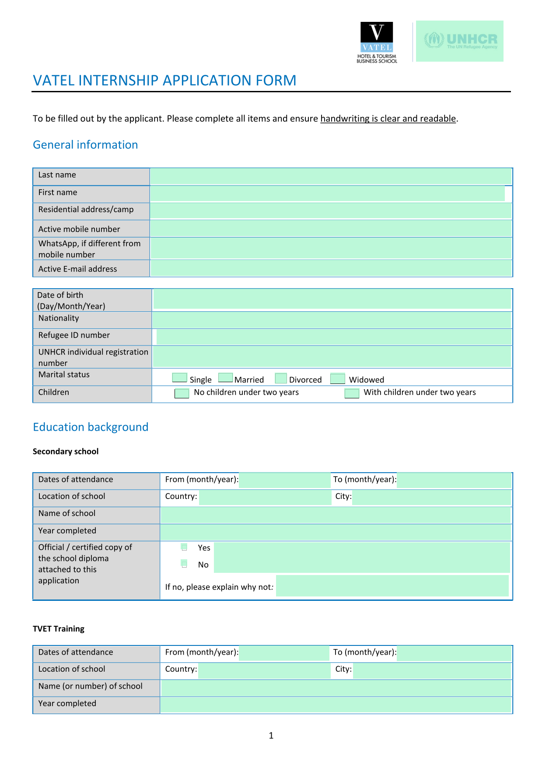Click the page number 1
542x767 pixels.
(x=271, y=736)
